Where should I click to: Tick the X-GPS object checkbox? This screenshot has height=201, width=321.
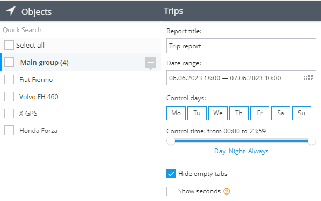coord(9,114)
